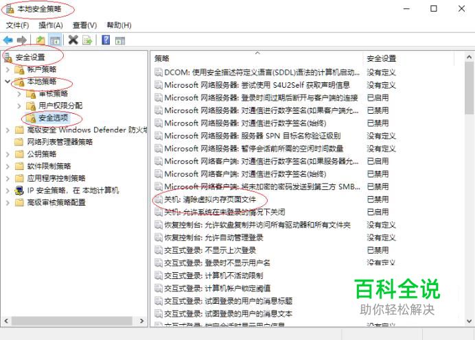Viewport: 475px width, 340px height.
Task: Select policy 关机: 清除虚拟内存页面文件
Action: [x=210, y=199]
